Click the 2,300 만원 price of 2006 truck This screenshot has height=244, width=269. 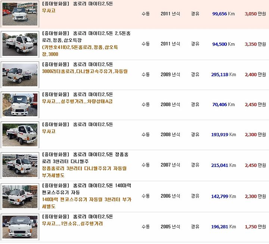pos(255,196)
